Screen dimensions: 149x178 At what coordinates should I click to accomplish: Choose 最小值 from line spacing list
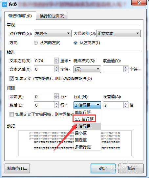[87, 133]
